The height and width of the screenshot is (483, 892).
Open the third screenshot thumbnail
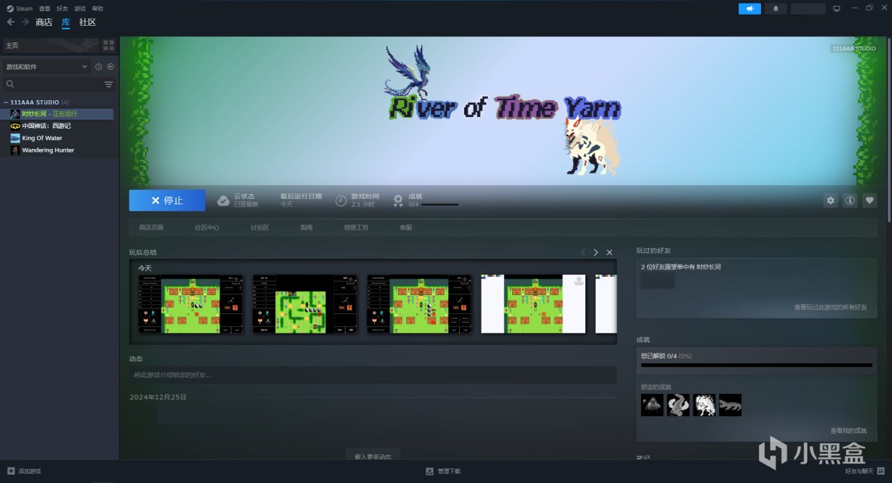point(419,304)
